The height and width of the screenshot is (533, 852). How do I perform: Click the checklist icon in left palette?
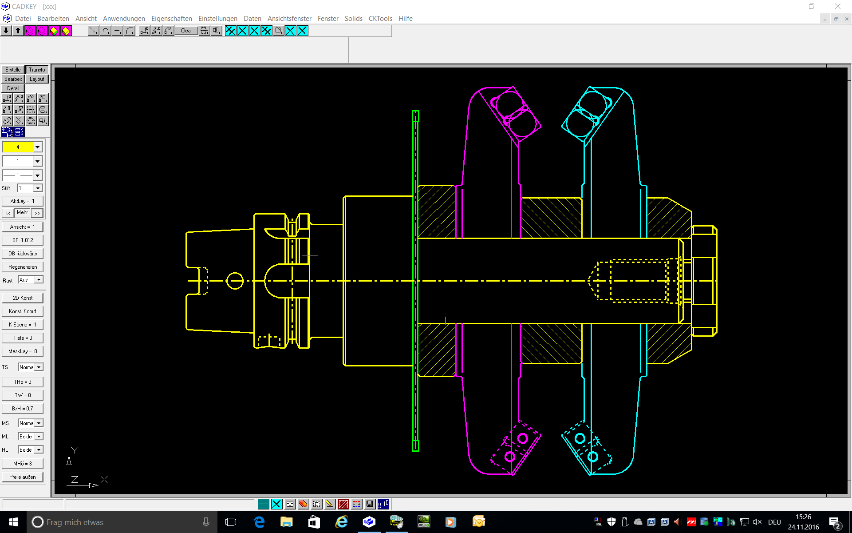click(x=19, y=132)
